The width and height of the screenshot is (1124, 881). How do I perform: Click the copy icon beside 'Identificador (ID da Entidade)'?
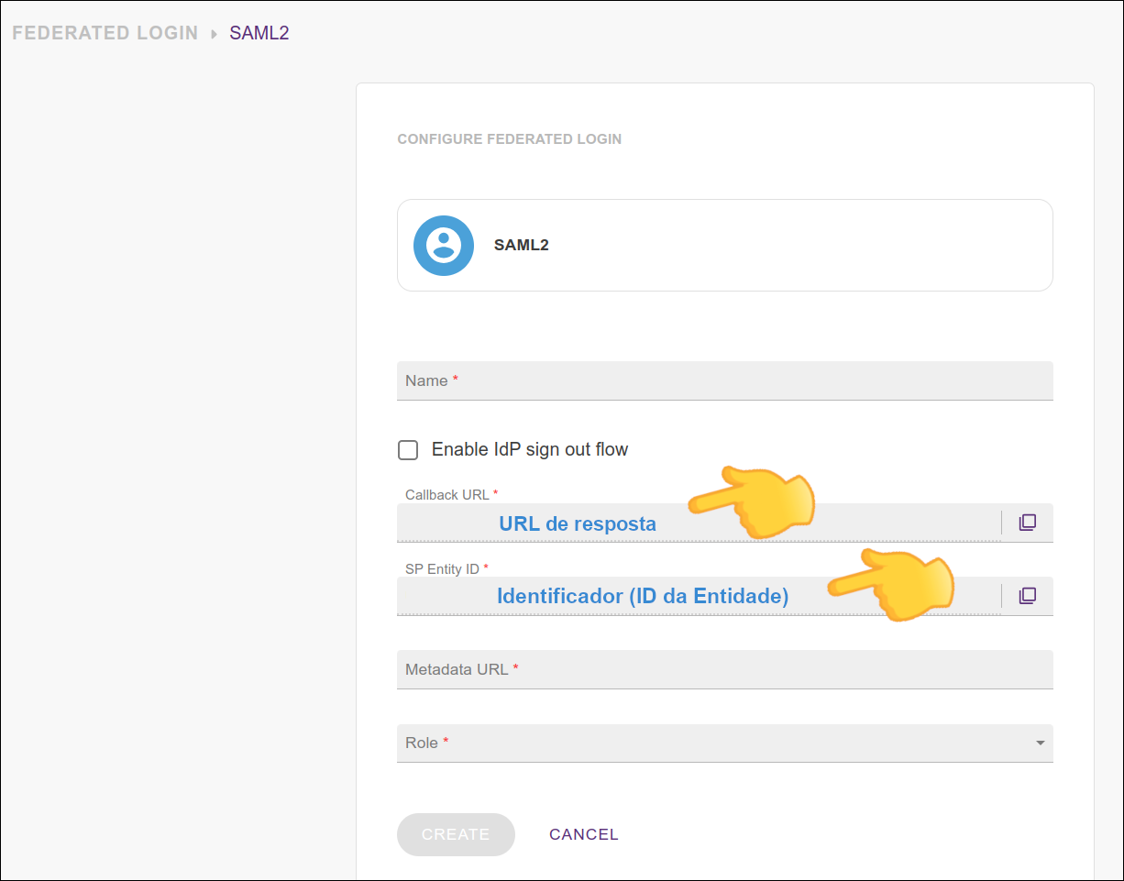[x=1028, y=596]
